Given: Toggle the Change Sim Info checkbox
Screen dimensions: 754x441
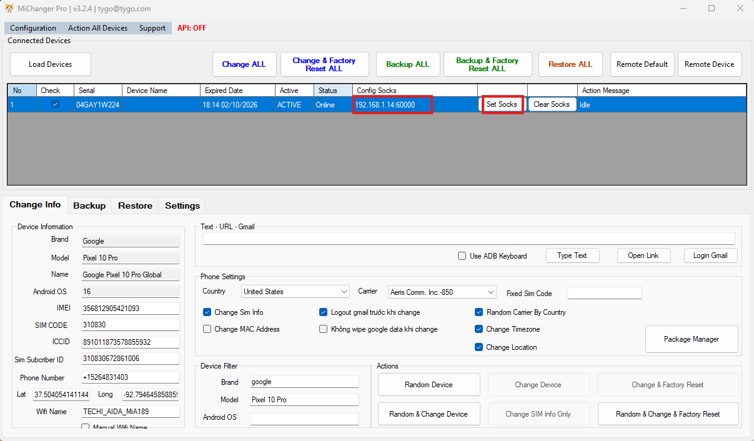Looking at the screenshot, I should point(207,312).
